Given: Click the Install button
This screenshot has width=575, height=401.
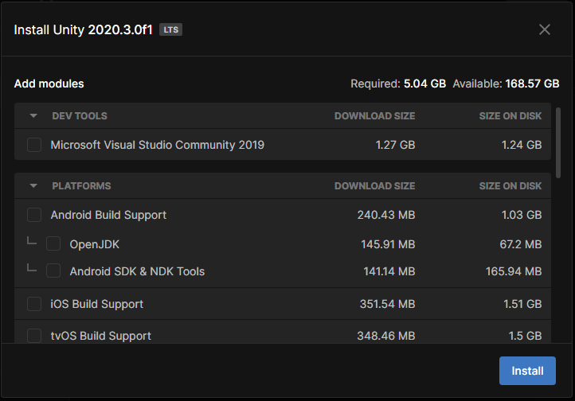Looking at the screenshot, I should (x=527, y=371).
